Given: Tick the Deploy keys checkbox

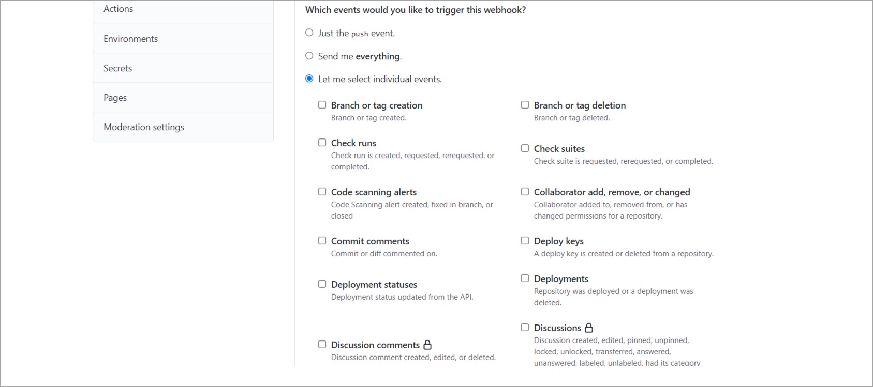Looking at the screenshot, I should coord(525,241).
